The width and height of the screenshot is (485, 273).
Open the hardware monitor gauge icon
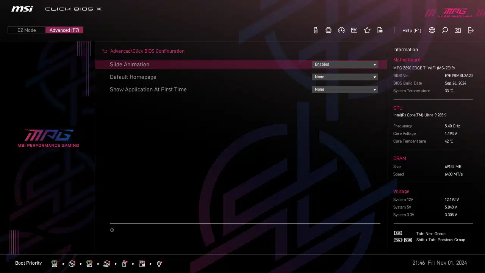341,30
